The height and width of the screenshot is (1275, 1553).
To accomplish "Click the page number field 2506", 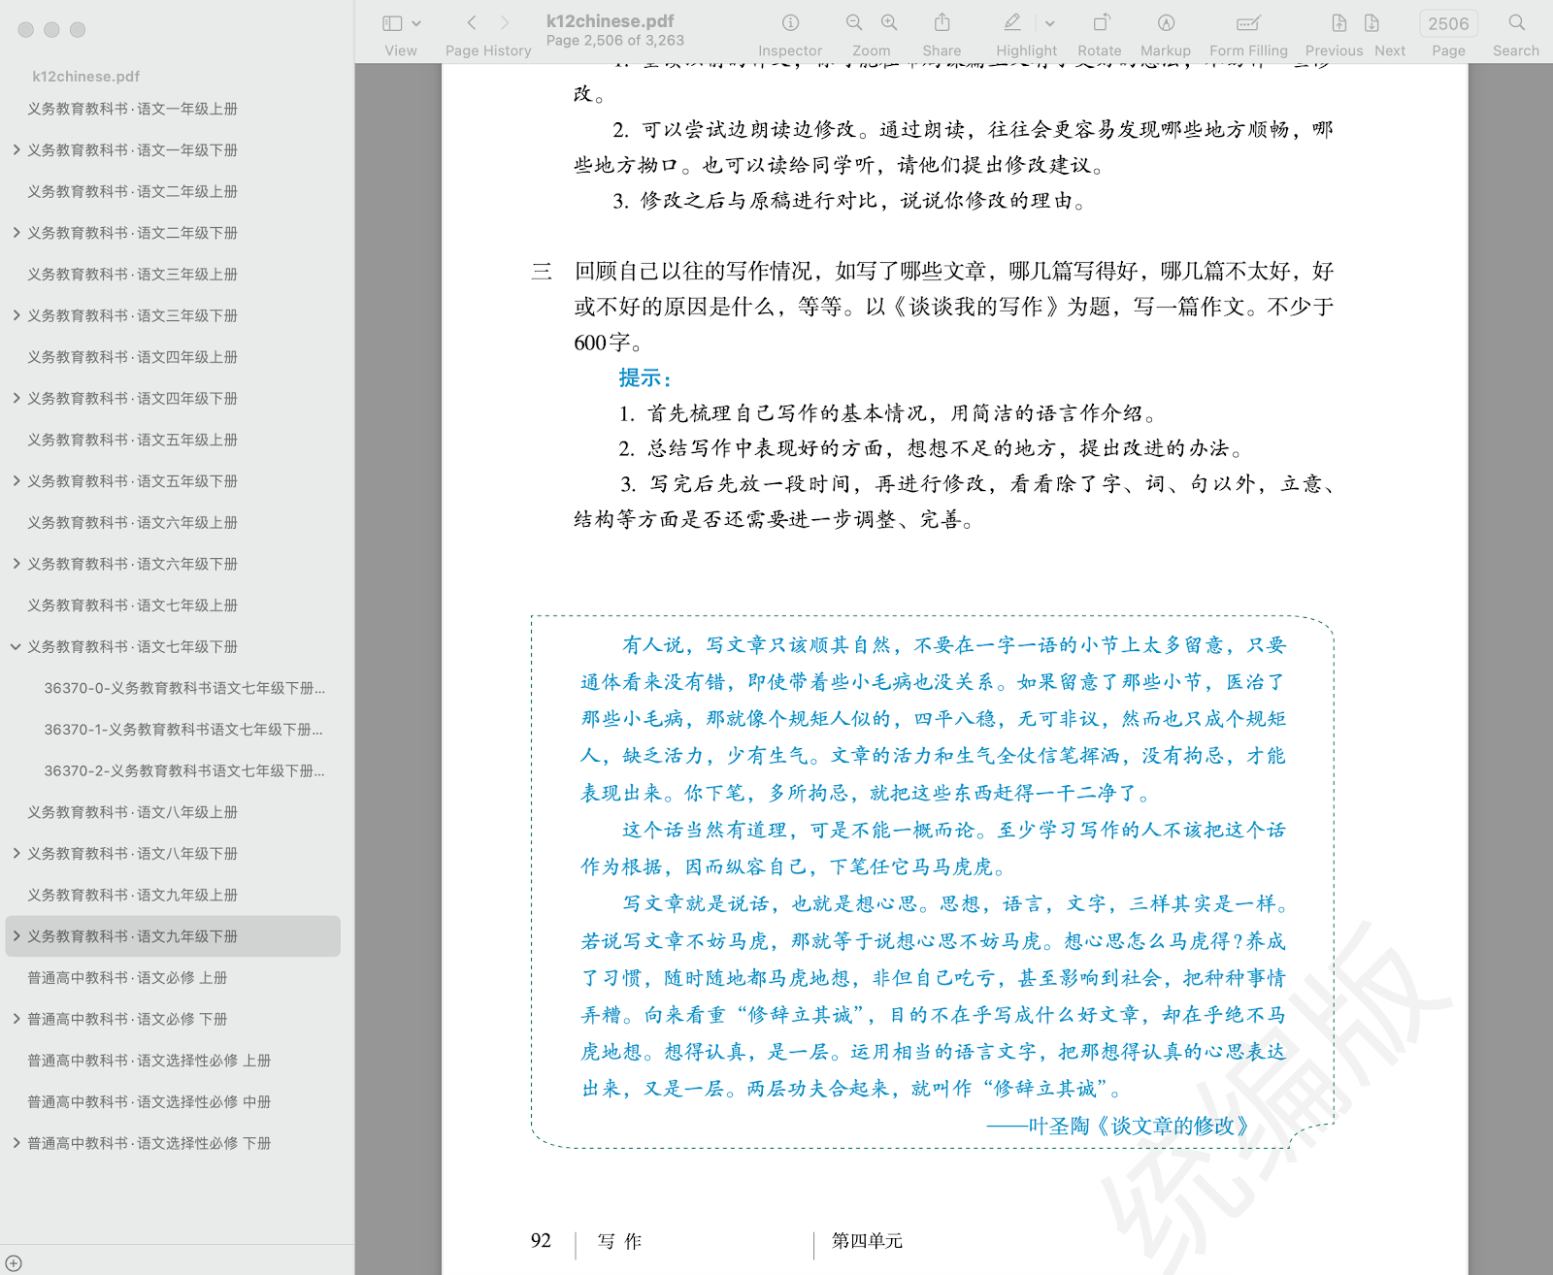I will (x=1448, y=23).
